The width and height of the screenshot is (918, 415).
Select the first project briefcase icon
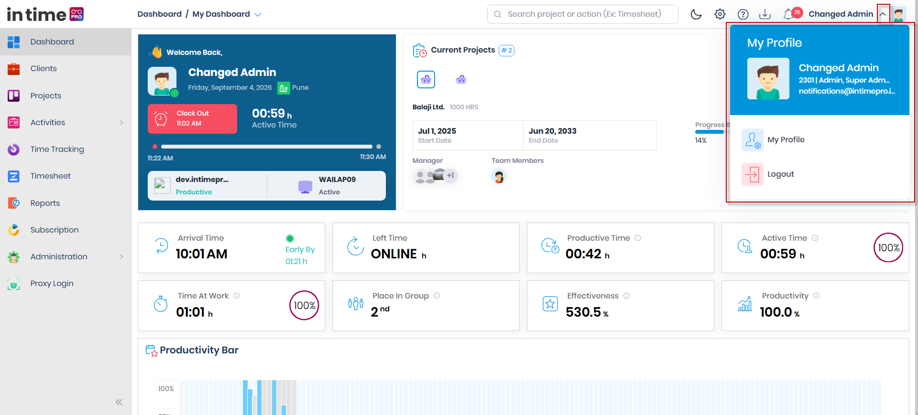[426, 80]
